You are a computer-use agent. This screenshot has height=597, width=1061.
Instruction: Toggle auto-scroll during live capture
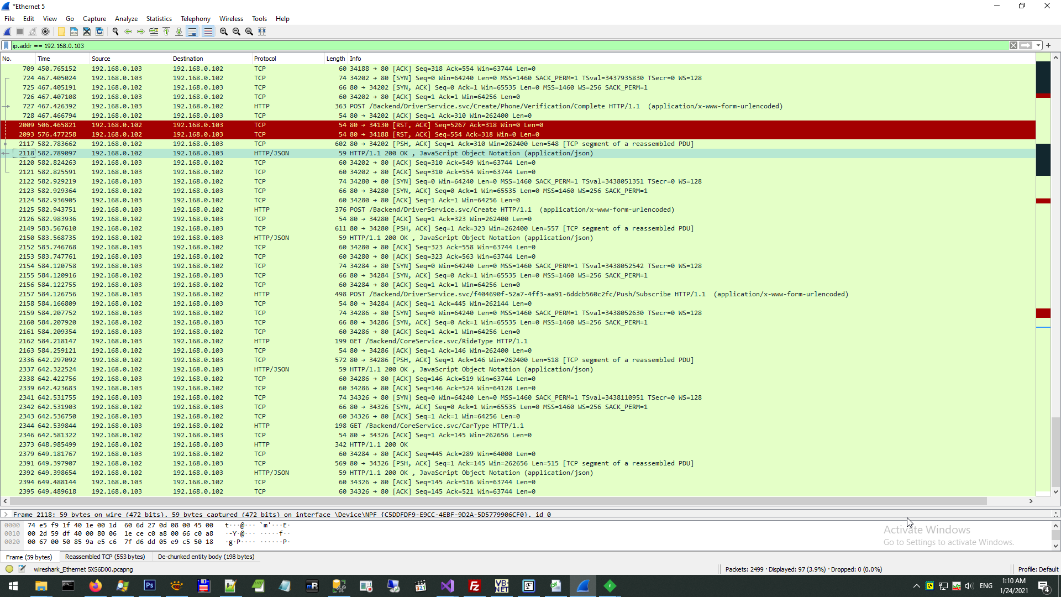[x=192, y=32]
